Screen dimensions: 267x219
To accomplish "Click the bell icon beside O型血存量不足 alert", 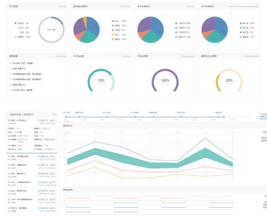I will click(10, 69).
